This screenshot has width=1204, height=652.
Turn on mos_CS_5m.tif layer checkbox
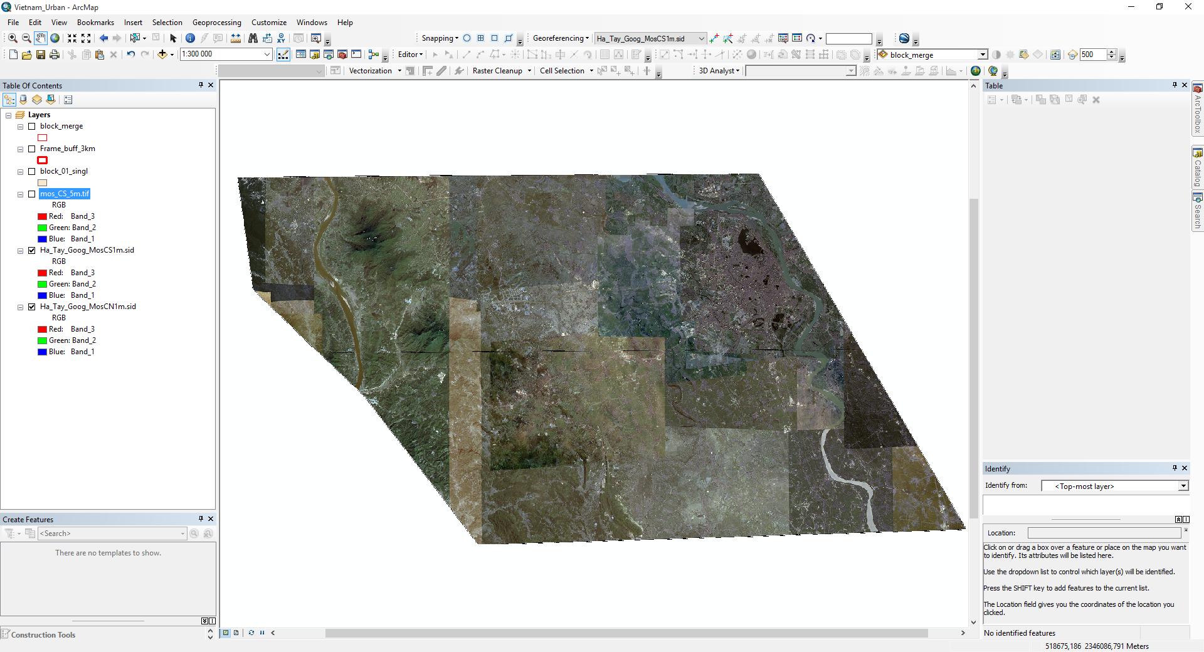32,194
